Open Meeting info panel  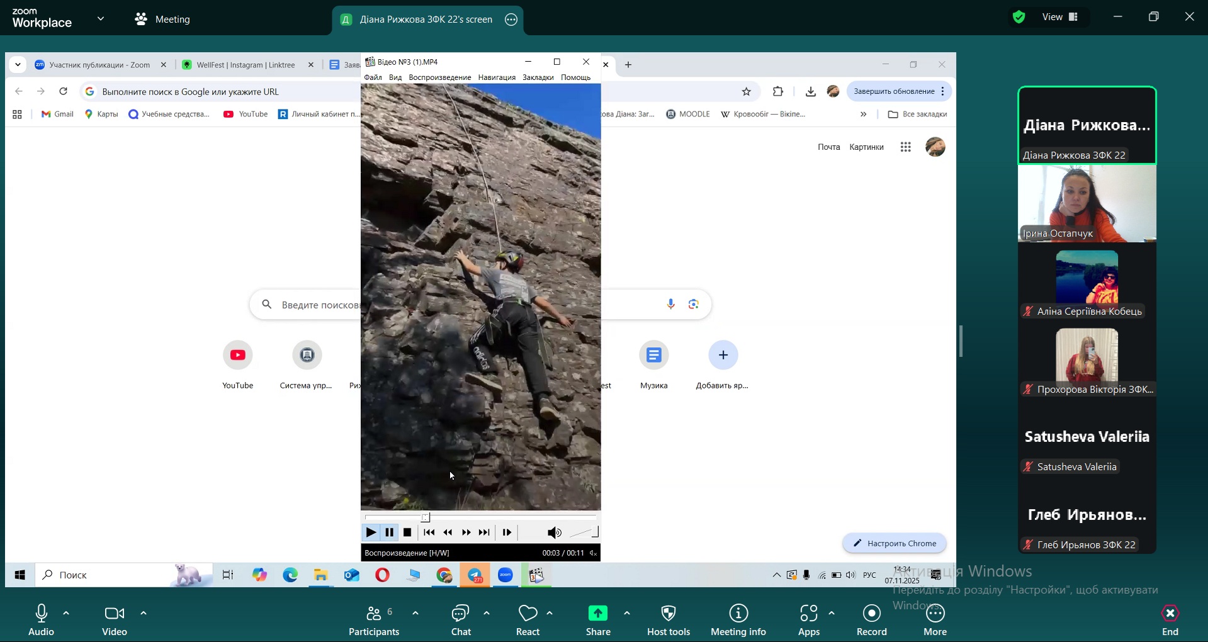[738, 614]
